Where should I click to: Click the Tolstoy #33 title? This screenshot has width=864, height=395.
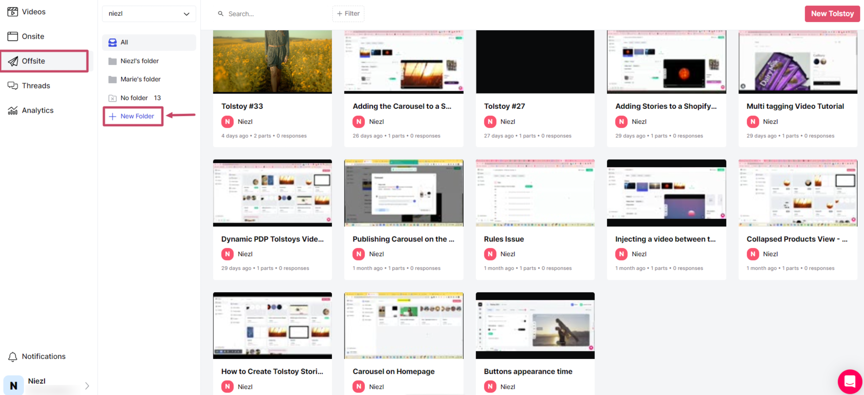point(242,106)
